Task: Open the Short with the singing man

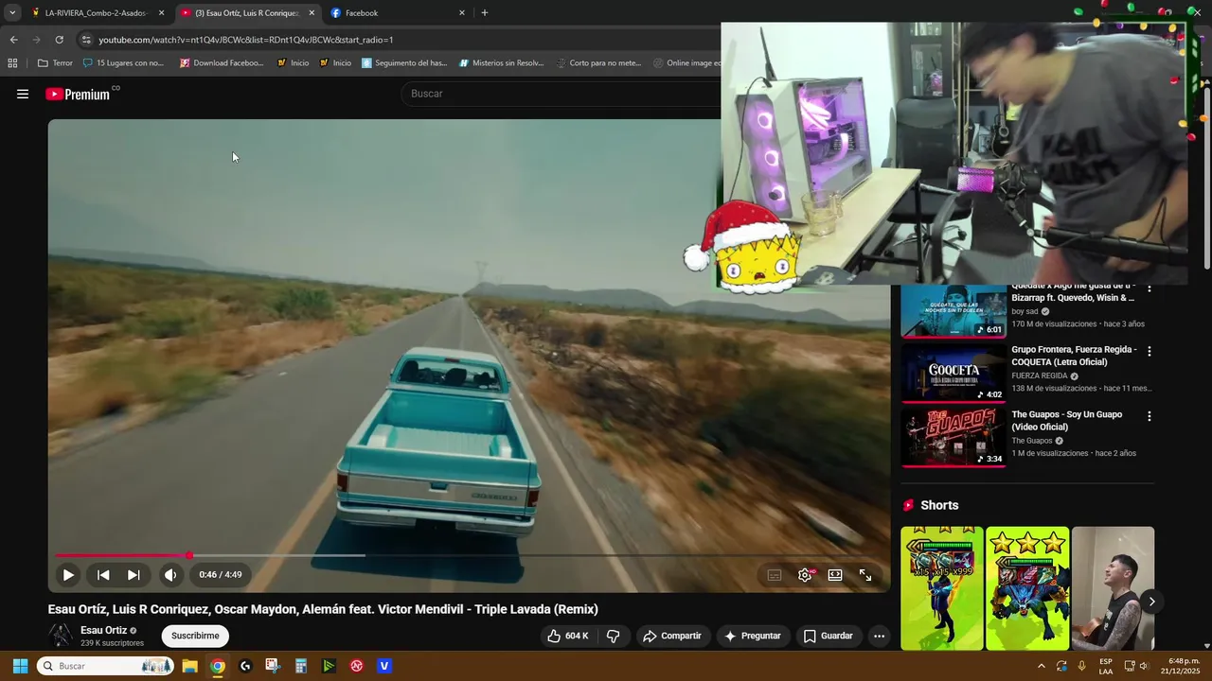Action: (x=1113, y=588)
